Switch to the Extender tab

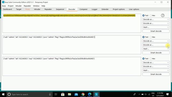tap(105, 9)
